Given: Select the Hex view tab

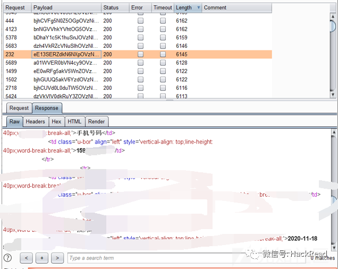Looking at the screenshot, I should click(x=56, y=121).
